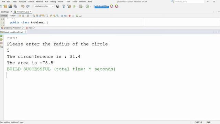Click the blue memory usage graph
Viewport: 220px width, 124px height.
coord(102,7)
